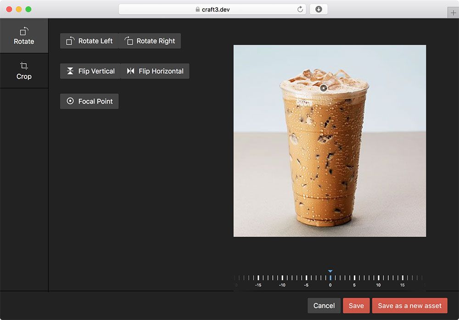459x320 pixels.
Task: Click the blue slider indicator arrow
Action: [330, 271]
